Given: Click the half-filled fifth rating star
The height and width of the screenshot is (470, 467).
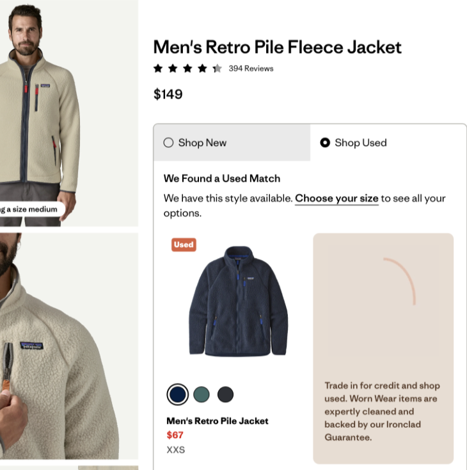Looking at the screenshot, I should [218, 69].
